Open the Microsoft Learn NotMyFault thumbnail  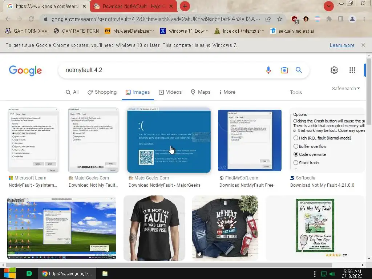coord(33,140)
